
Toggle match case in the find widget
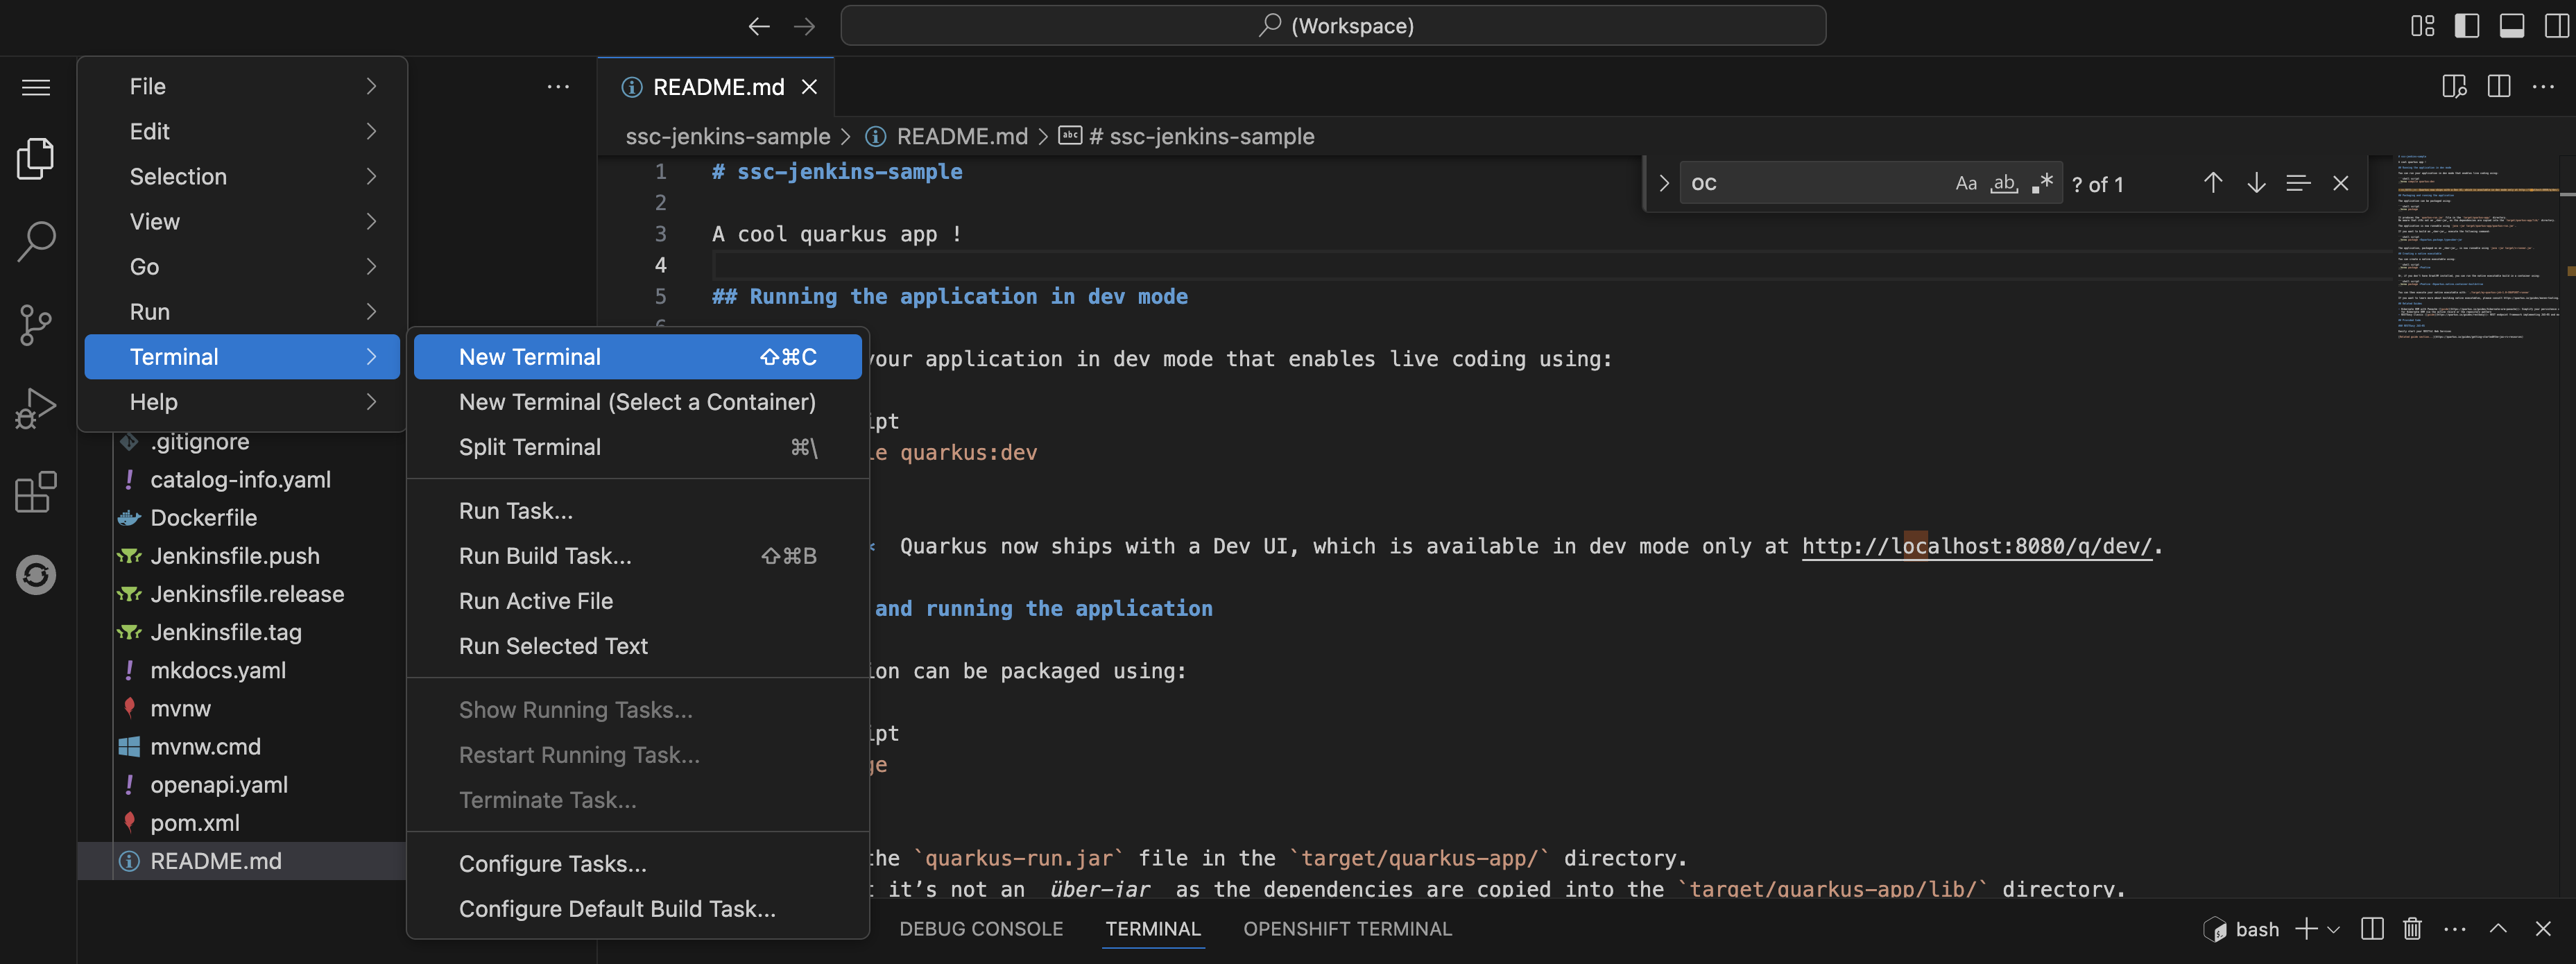click(1966, 183)
